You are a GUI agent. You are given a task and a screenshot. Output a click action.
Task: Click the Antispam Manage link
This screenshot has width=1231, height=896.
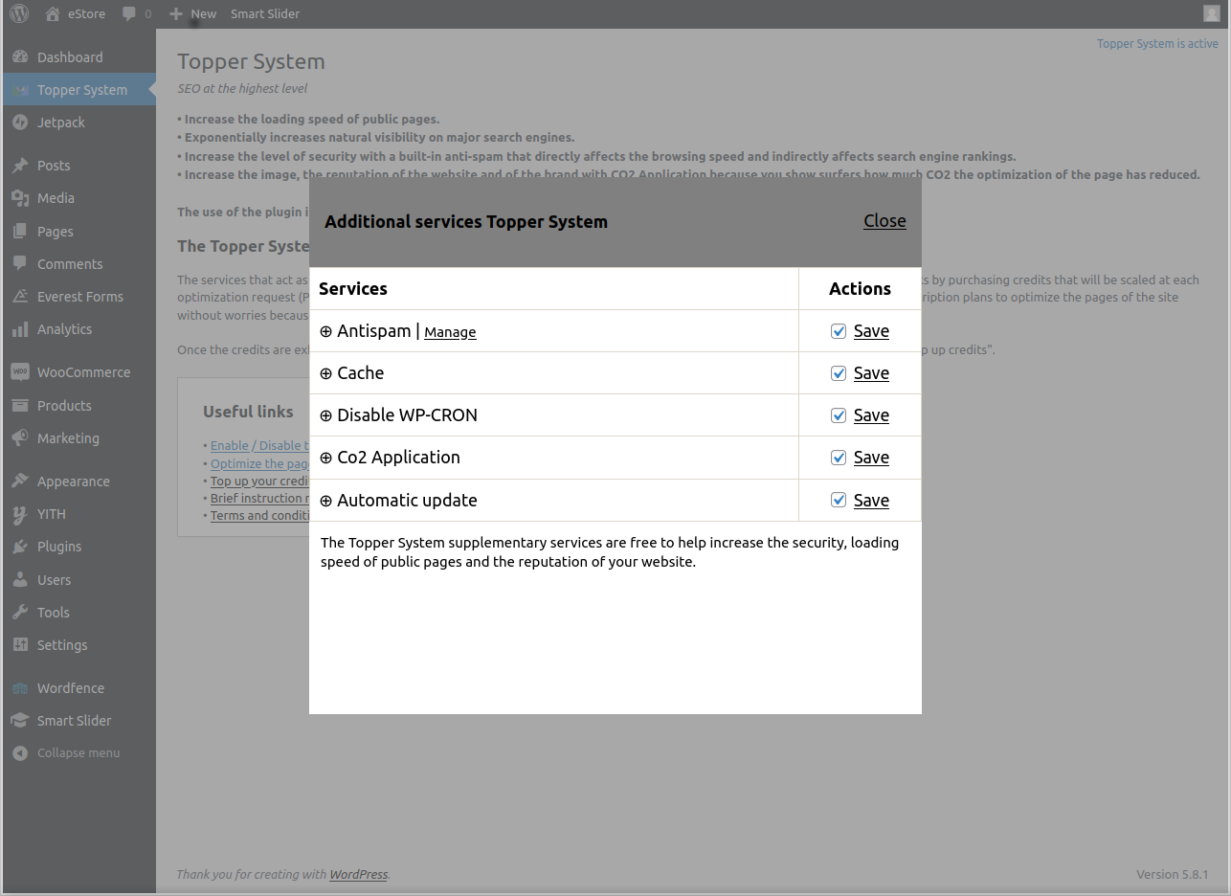point(450,332)
